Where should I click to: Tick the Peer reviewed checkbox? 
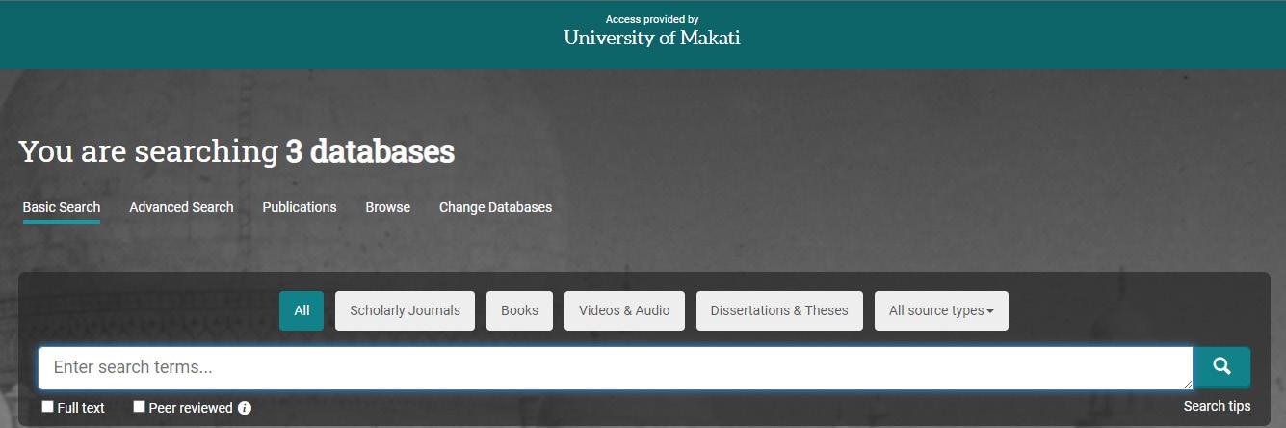pos(140,407)
